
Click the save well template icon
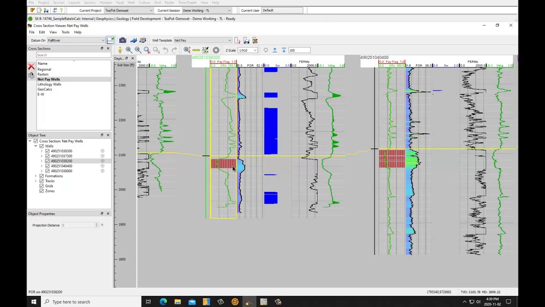(x=247, y=41)
